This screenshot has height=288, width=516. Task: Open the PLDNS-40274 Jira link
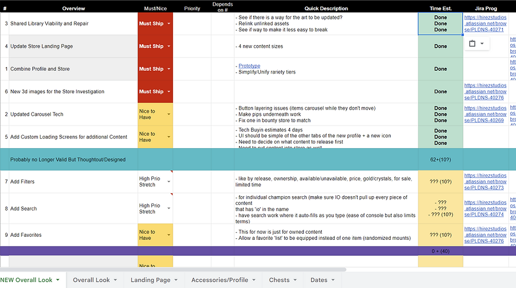pyautogui.click(x=485, y=209)
